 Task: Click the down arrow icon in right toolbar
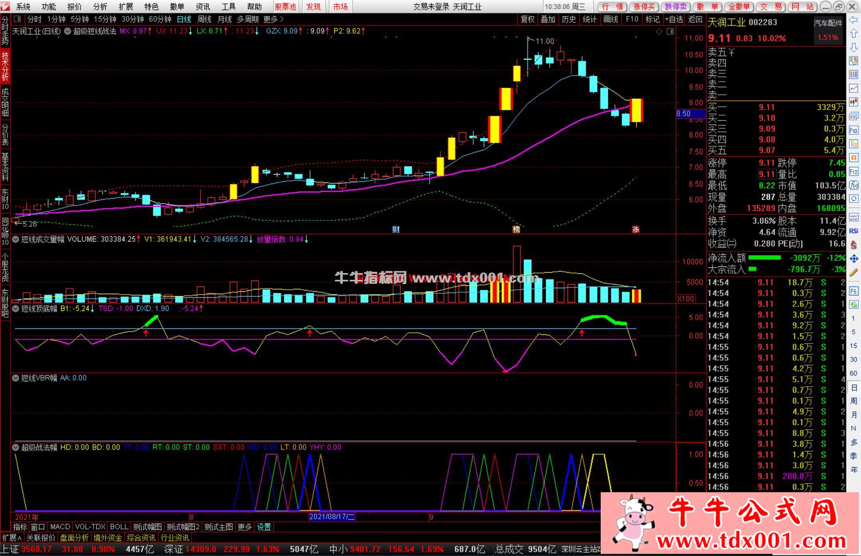(853, 47)
